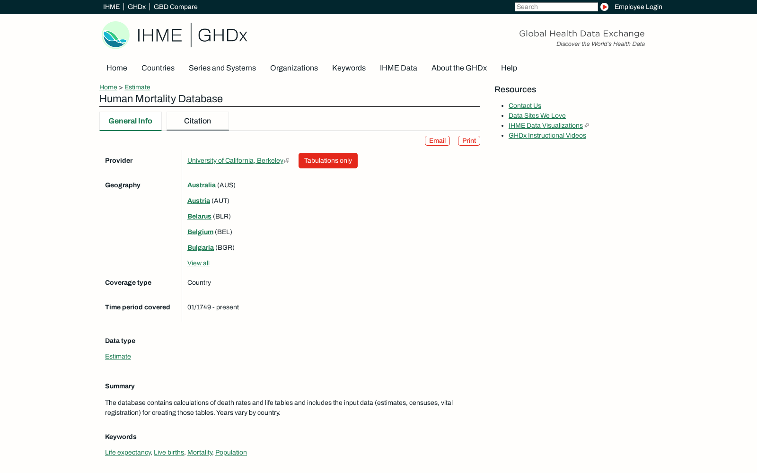Open the GBD Compare link in top bar
Screen dimensions: 757x473
tap(176, 7)
